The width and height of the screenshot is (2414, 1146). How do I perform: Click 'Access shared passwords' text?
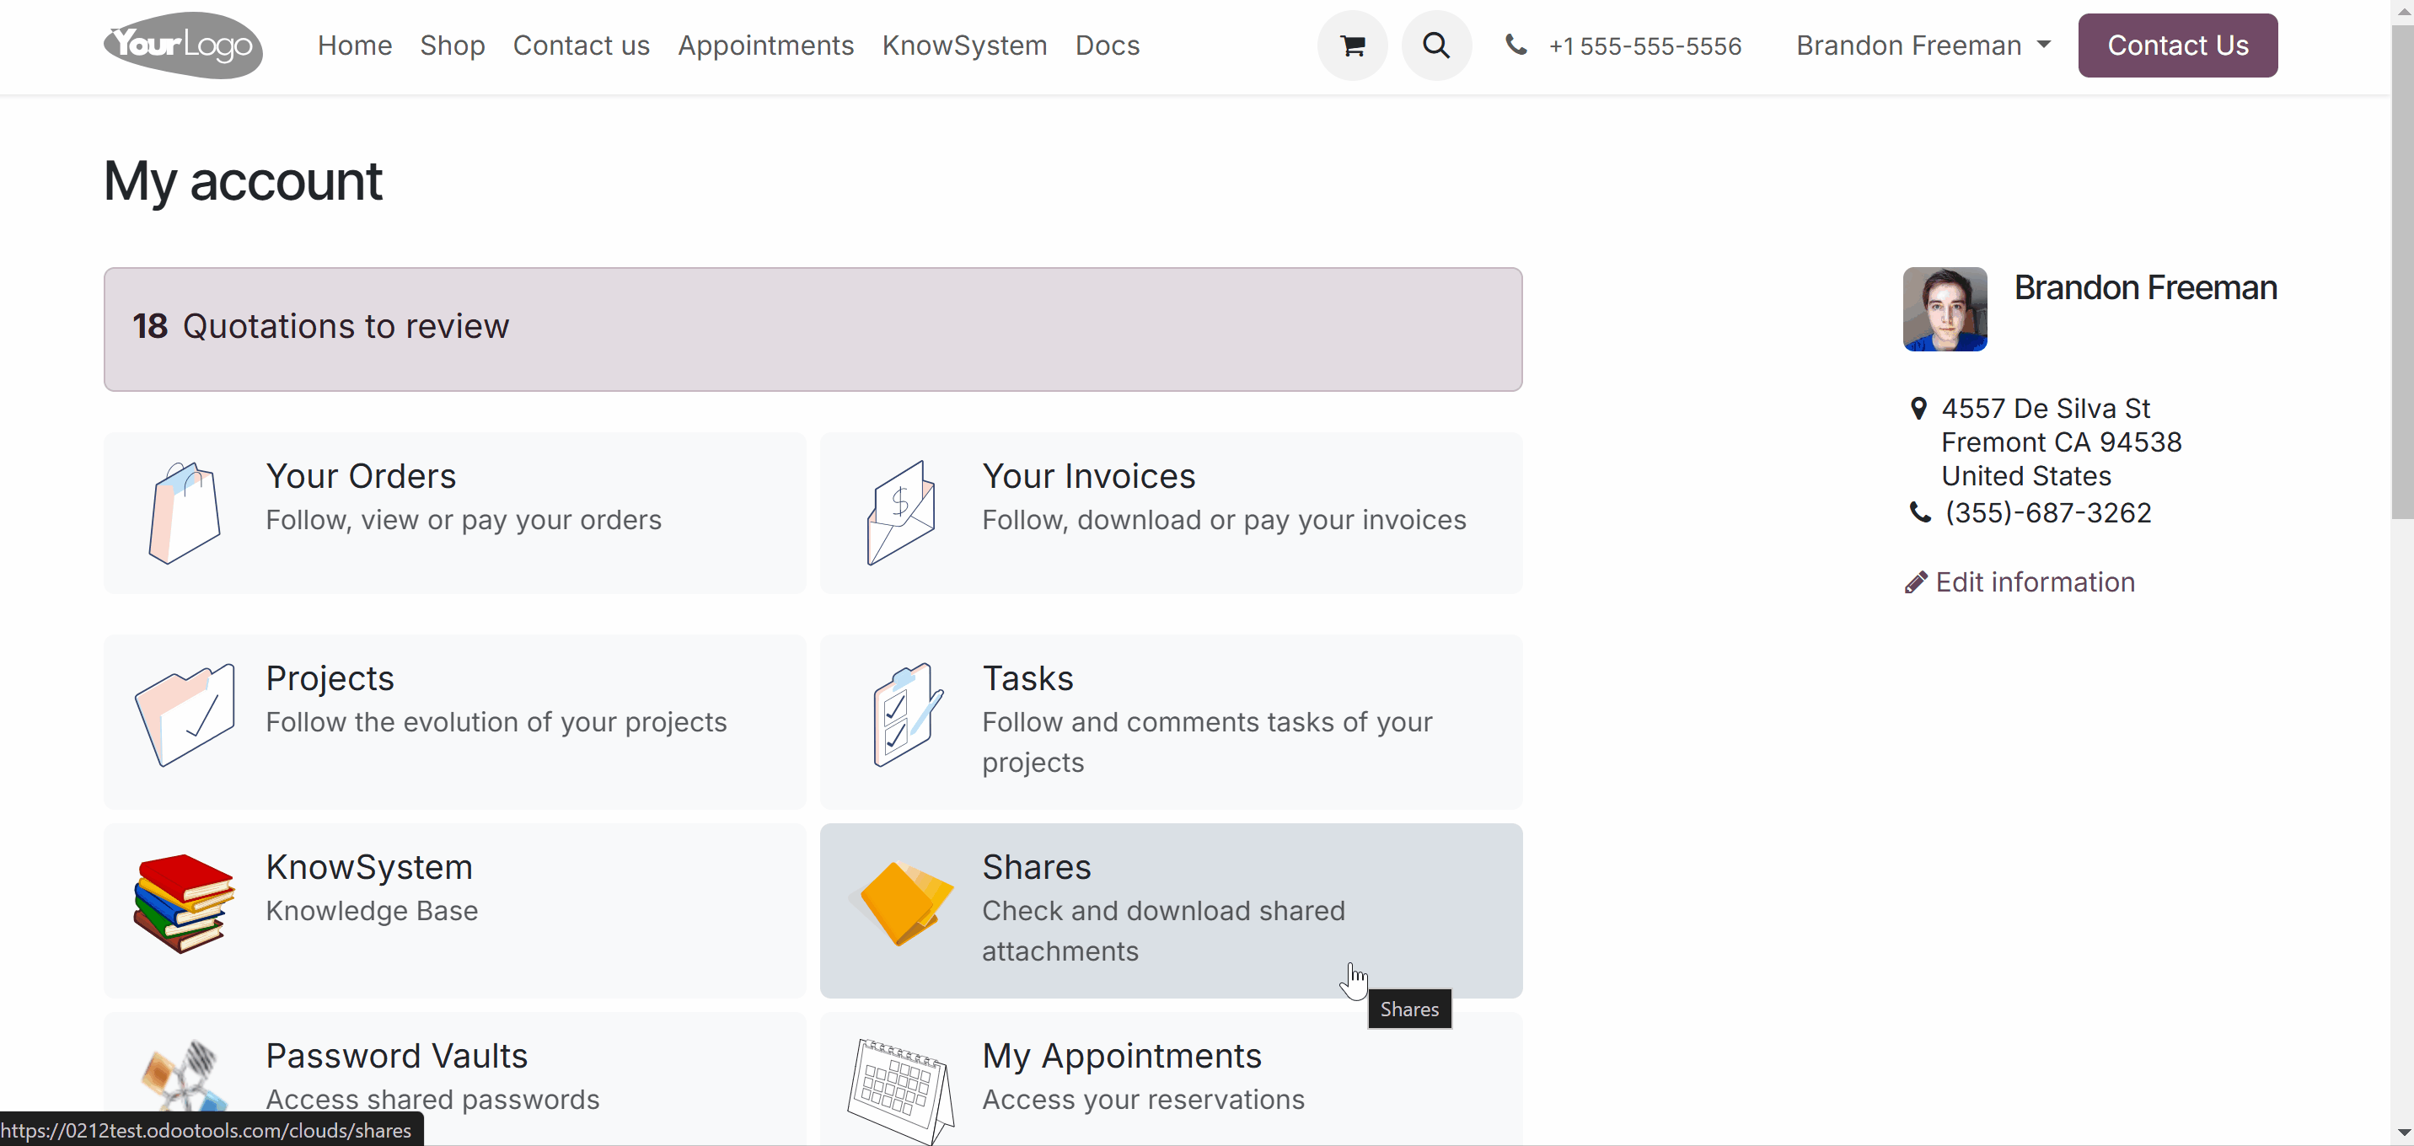[433, 1100]
